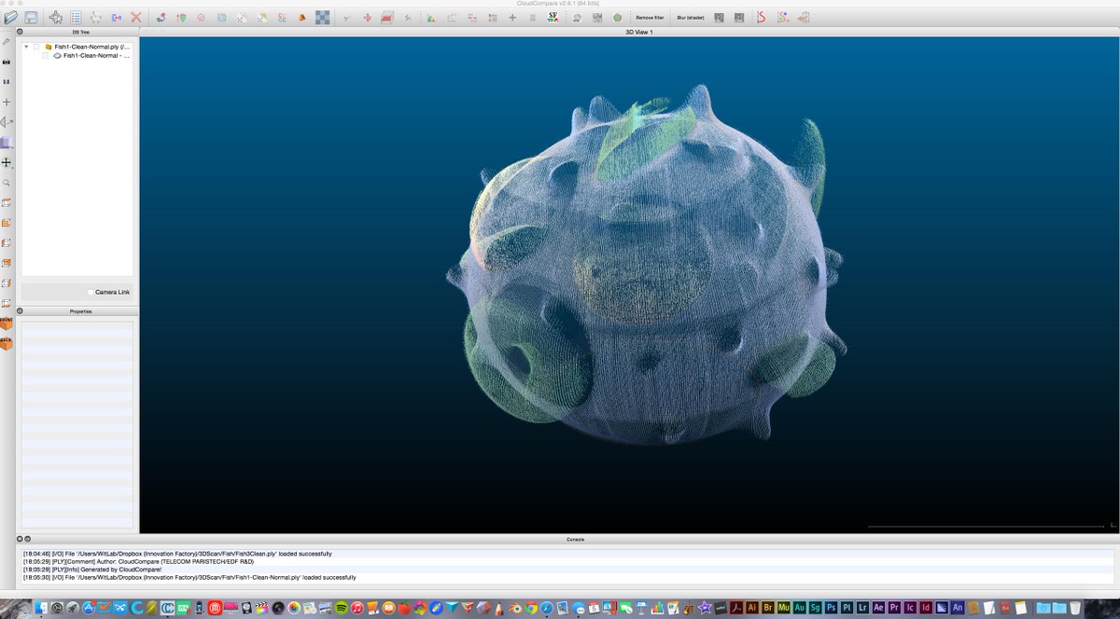This screenshot has width=1120, height=619.
Task: Open After Effects (Ae) from the Dock
Action: click(878, 607)
